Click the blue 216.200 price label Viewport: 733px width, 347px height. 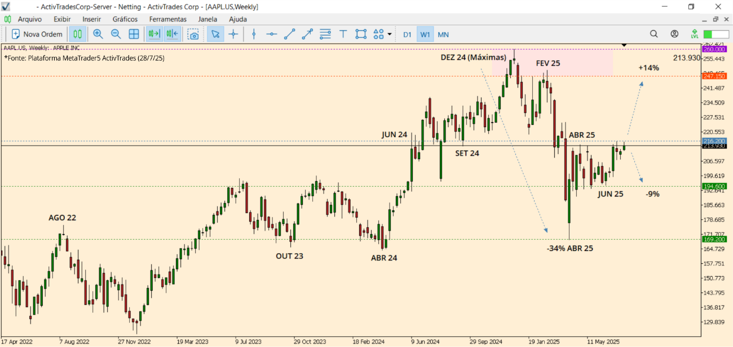click(714, 141)
